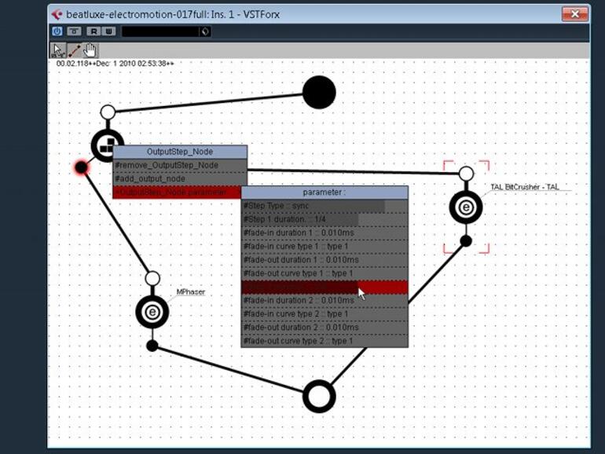Select the large white ring node at bottom

pos(319,396)
